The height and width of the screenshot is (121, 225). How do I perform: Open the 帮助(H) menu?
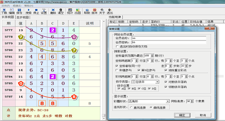pyautogui.click(x=29, y=6)
